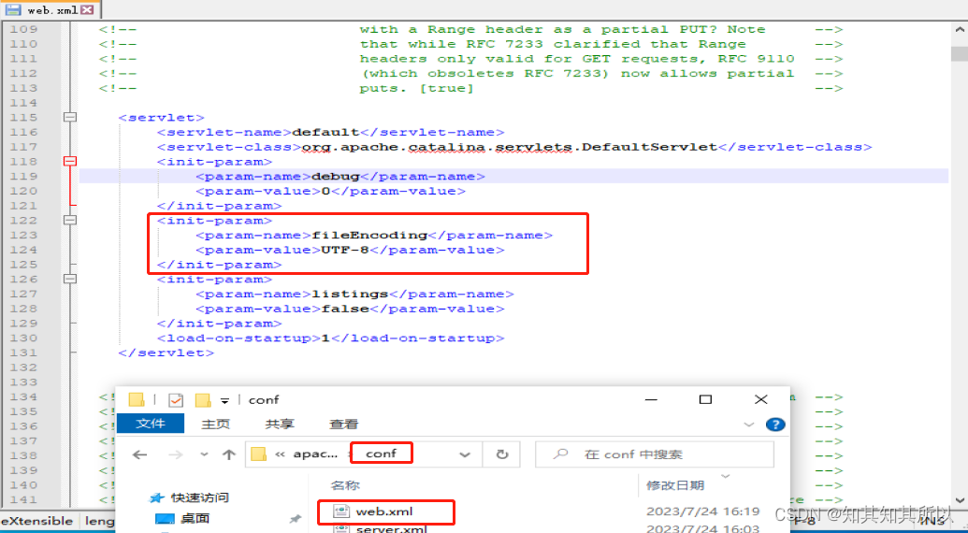968x533 pixels.
Task: Maximize the conf Explorer window
Action: pyautogui.click(x=705, y=400)
